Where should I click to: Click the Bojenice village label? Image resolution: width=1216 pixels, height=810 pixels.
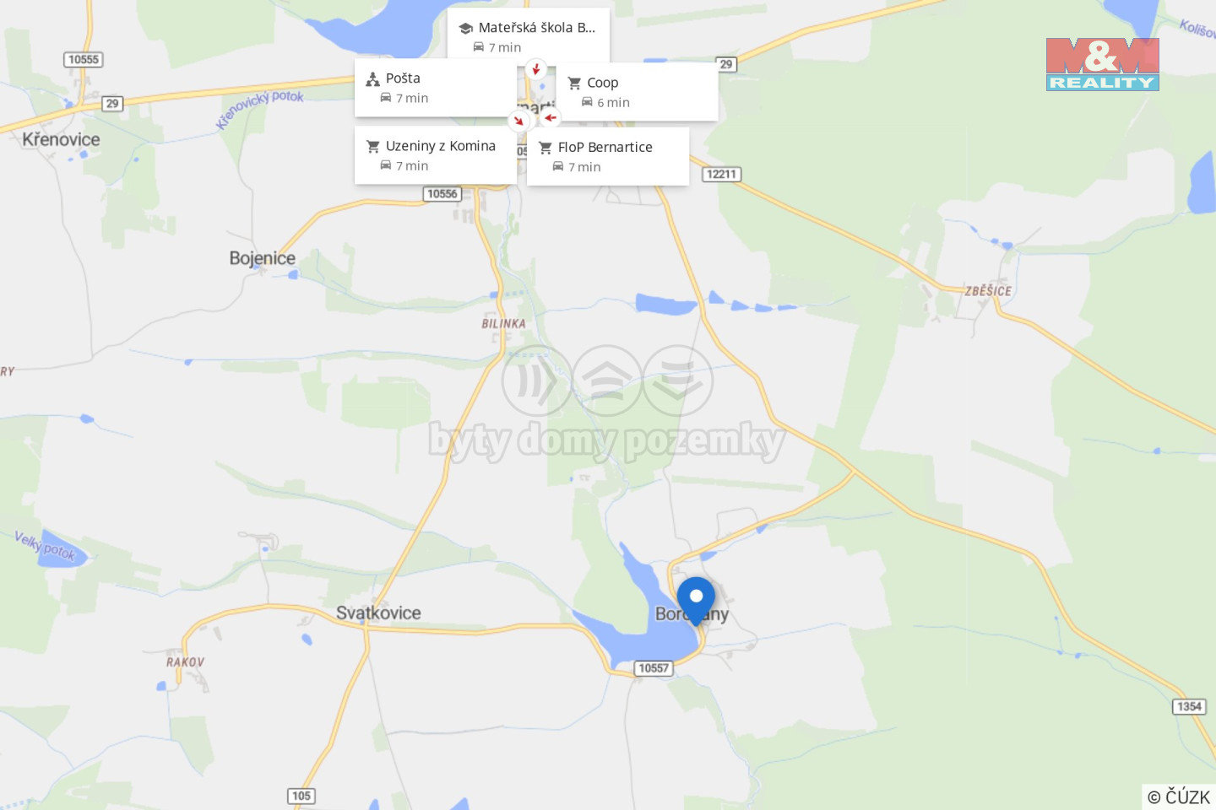[263, 258]
